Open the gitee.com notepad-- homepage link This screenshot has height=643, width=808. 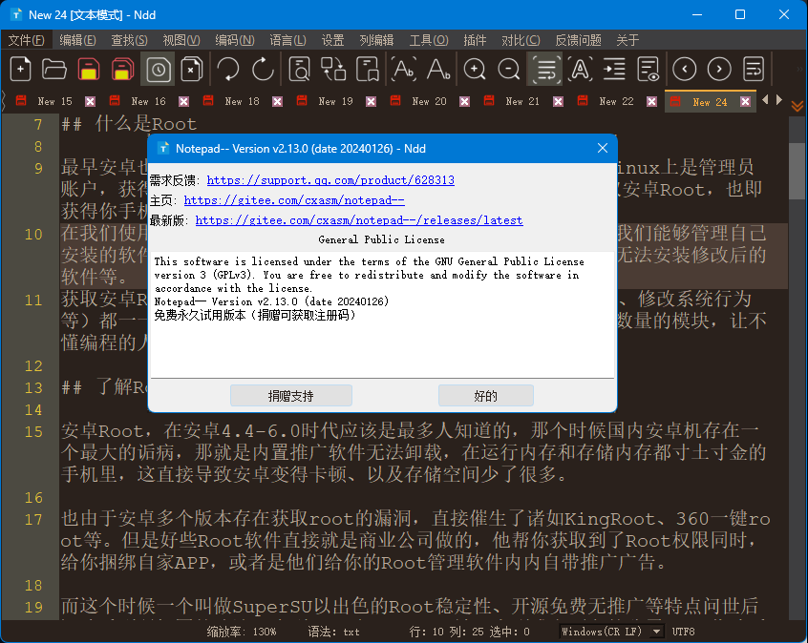point(294,200)
